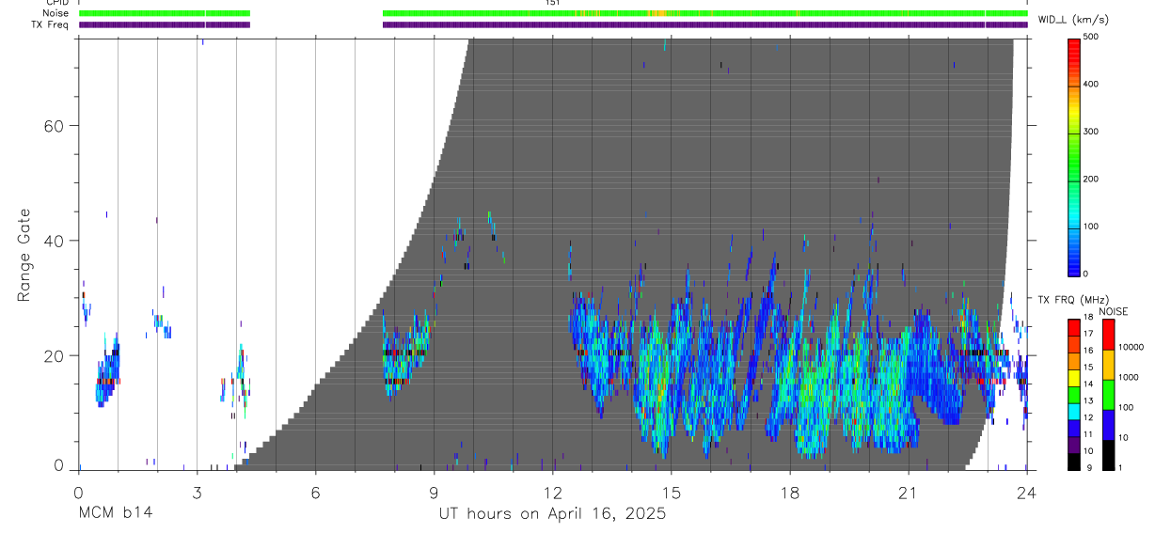Click the red segment of NOISE colorbar
Viewport: 1155px width, 533px height.
[x=1109, y=335]
